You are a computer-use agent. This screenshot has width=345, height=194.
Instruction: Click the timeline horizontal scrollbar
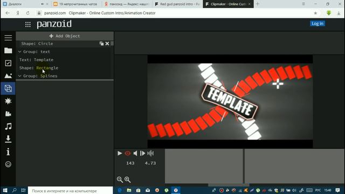(229, 185)
